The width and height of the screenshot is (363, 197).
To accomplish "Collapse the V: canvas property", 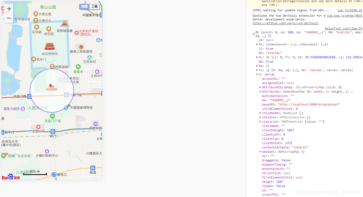I will tap(257, 74).
